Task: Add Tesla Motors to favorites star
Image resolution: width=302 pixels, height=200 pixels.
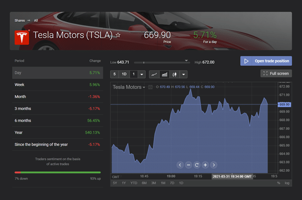Action: tap(118, 35)
